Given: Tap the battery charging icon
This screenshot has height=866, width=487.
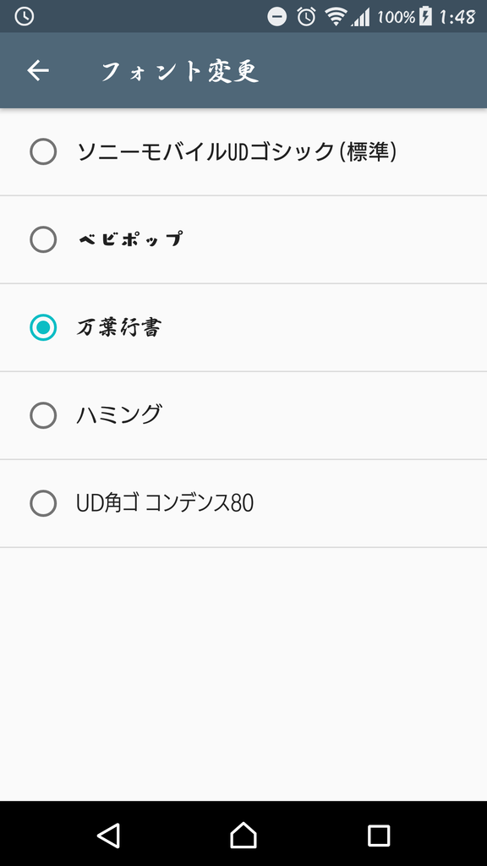Looking at the screenshot, I should (x=425, y=17).
